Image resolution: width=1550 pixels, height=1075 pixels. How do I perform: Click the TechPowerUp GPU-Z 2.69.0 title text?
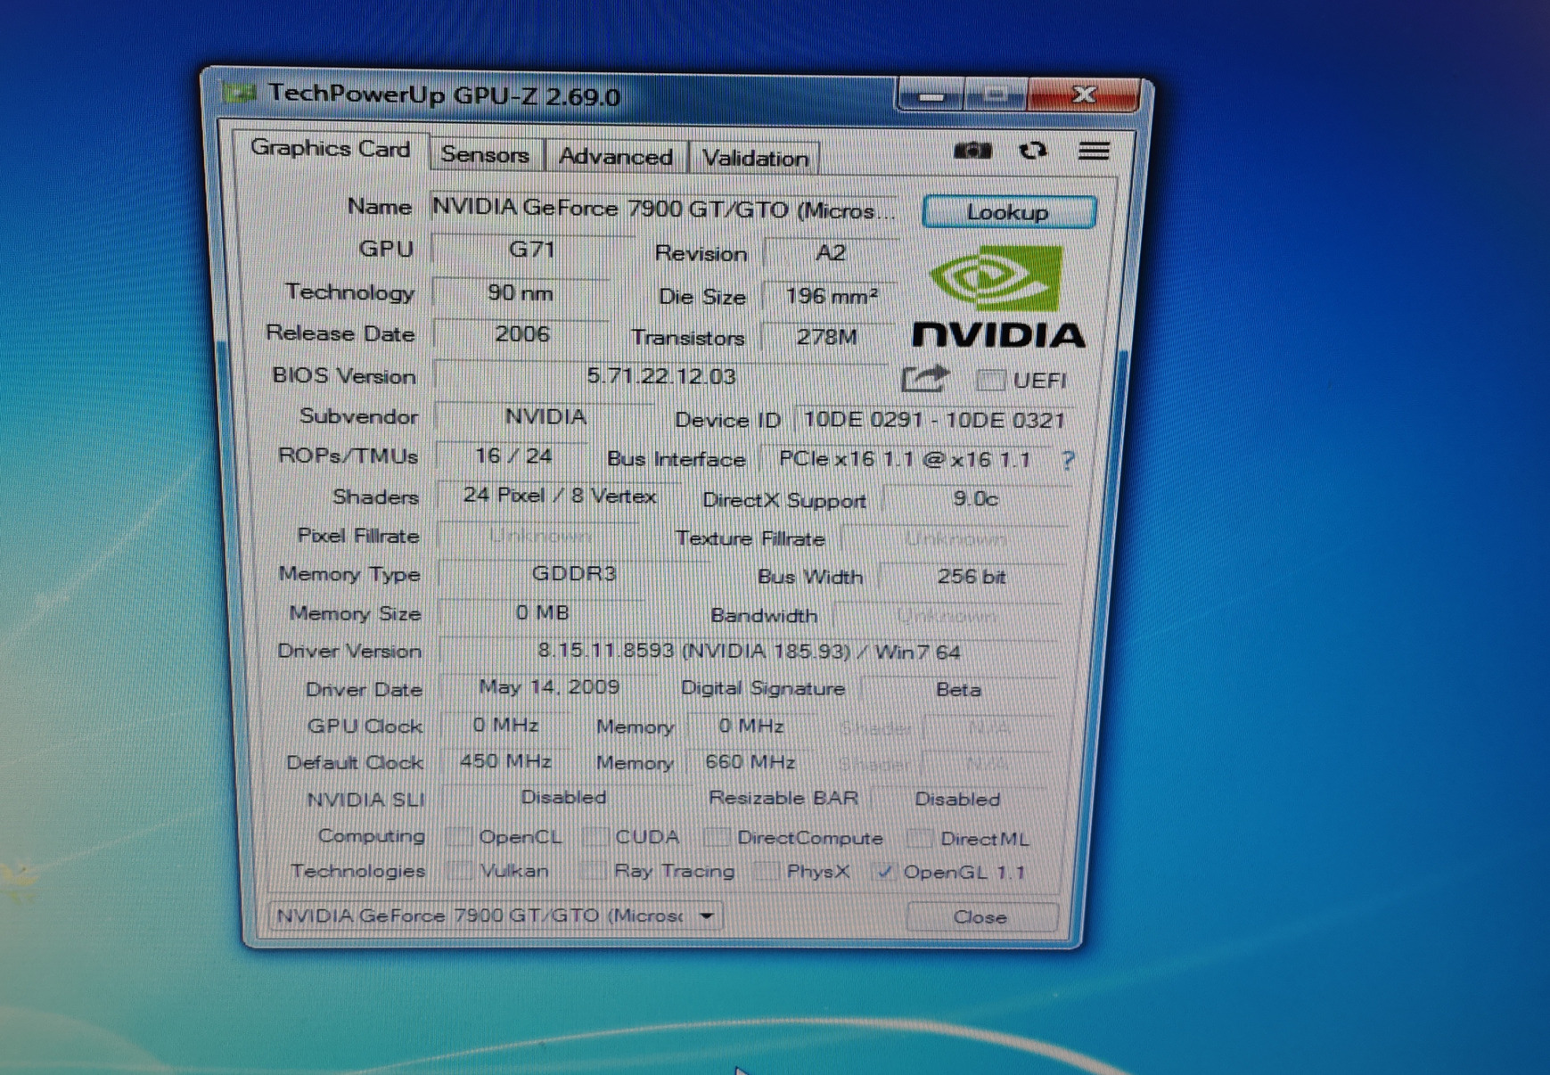(x=444, y=94)
